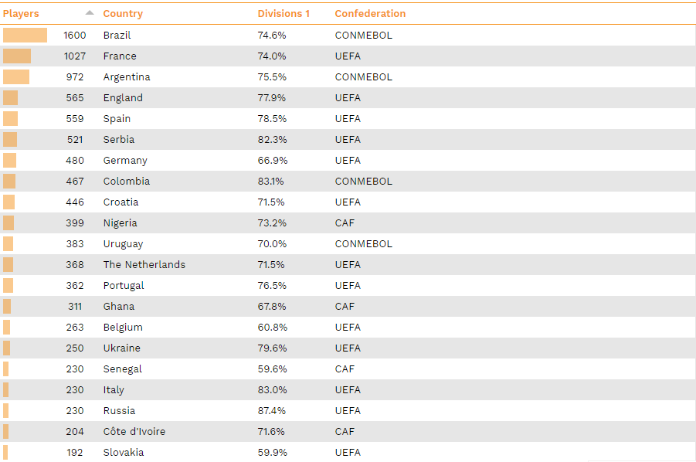Sort by Confederation column header
Image resolution: width=696 pixels, height=462 pixels.
(370, 14)
